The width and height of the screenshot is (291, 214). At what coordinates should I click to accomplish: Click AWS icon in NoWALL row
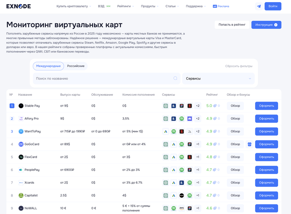(x=182, y=209)
